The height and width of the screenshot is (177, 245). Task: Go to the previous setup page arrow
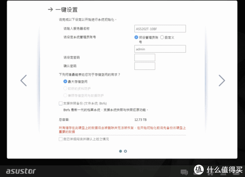pyautogui.click(x=24, y=81)
